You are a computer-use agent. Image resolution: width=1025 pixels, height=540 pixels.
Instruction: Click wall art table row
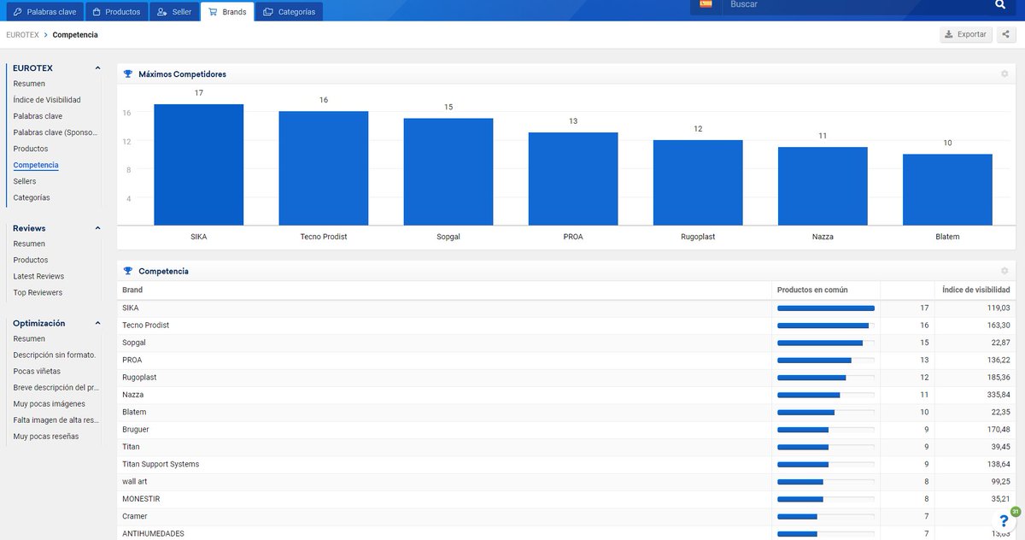[566, 482]
